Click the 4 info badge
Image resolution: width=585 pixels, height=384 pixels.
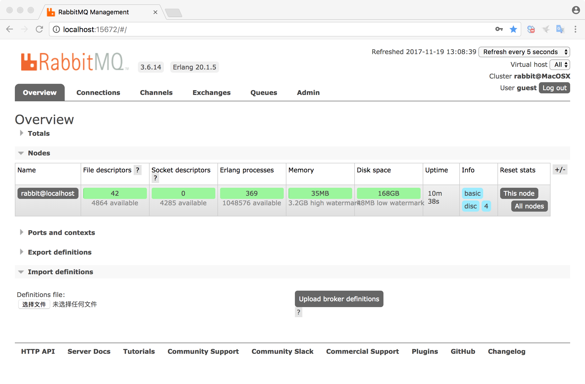[486, 206]
